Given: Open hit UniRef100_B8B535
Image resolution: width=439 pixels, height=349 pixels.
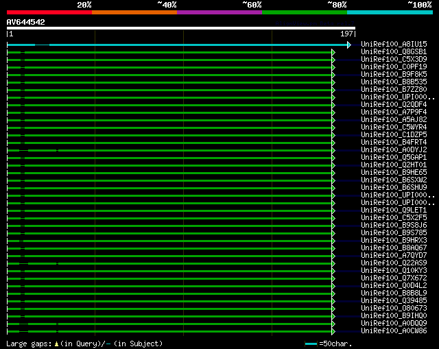Looking at the screenshot, I should tap(394, 82).
